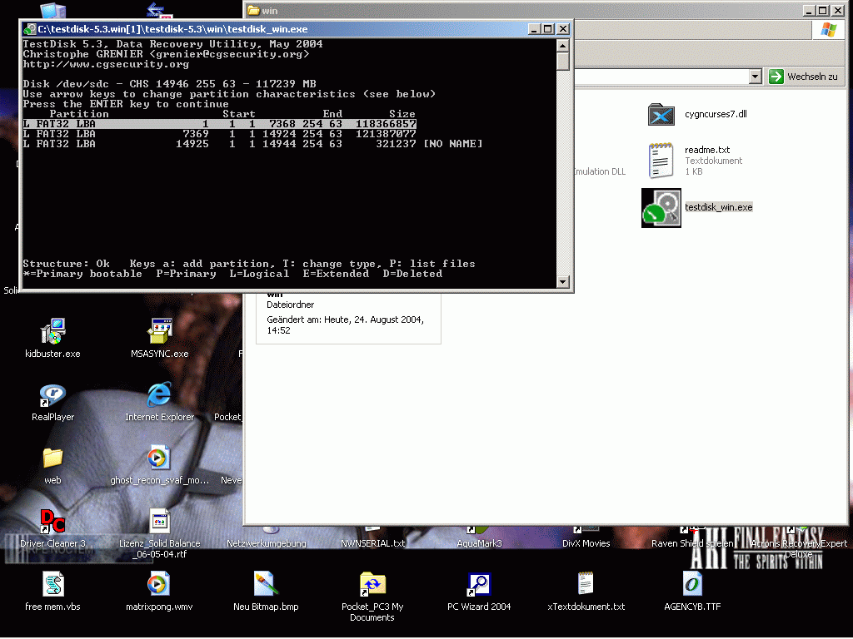The height and width of the screenshot is (639, 853).
Task: Click the console scrollbar up arrow
Action: point(563,45)
